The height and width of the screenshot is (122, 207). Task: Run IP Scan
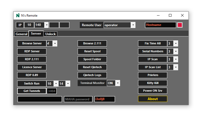pyautogui.click(x=153, y=59)
